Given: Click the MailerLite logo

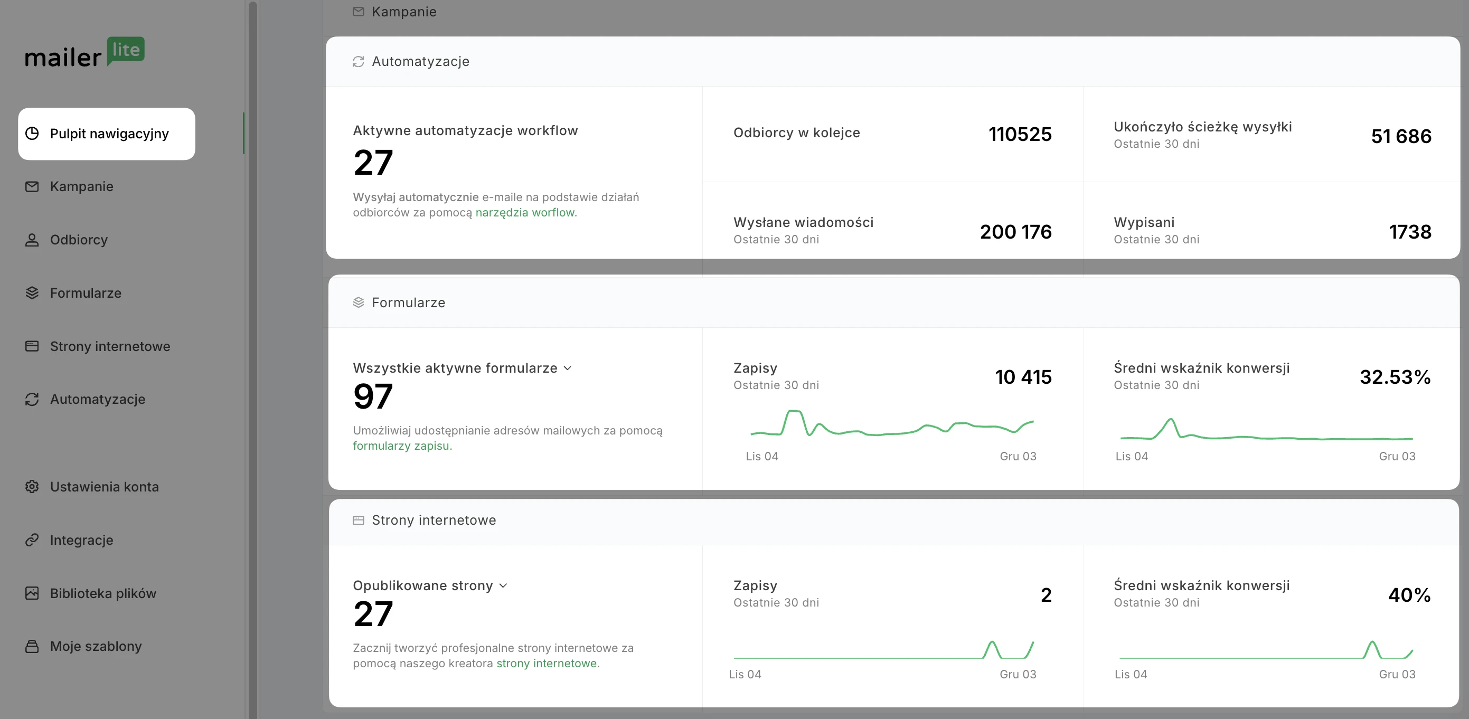Looking at the screenshot, I should [84, 52].
